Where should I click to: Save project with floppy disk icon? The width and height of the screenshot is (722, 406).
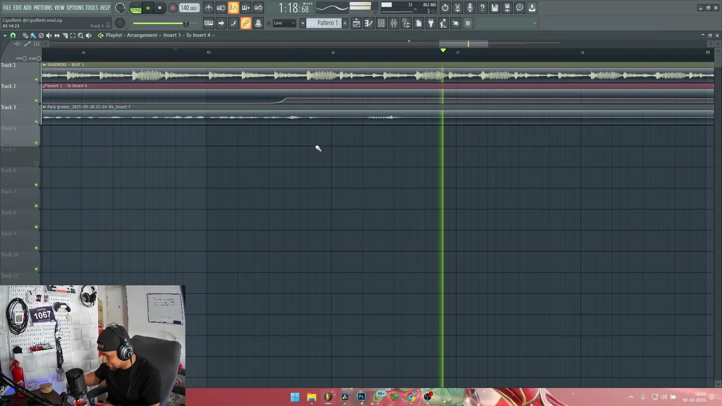495,8
